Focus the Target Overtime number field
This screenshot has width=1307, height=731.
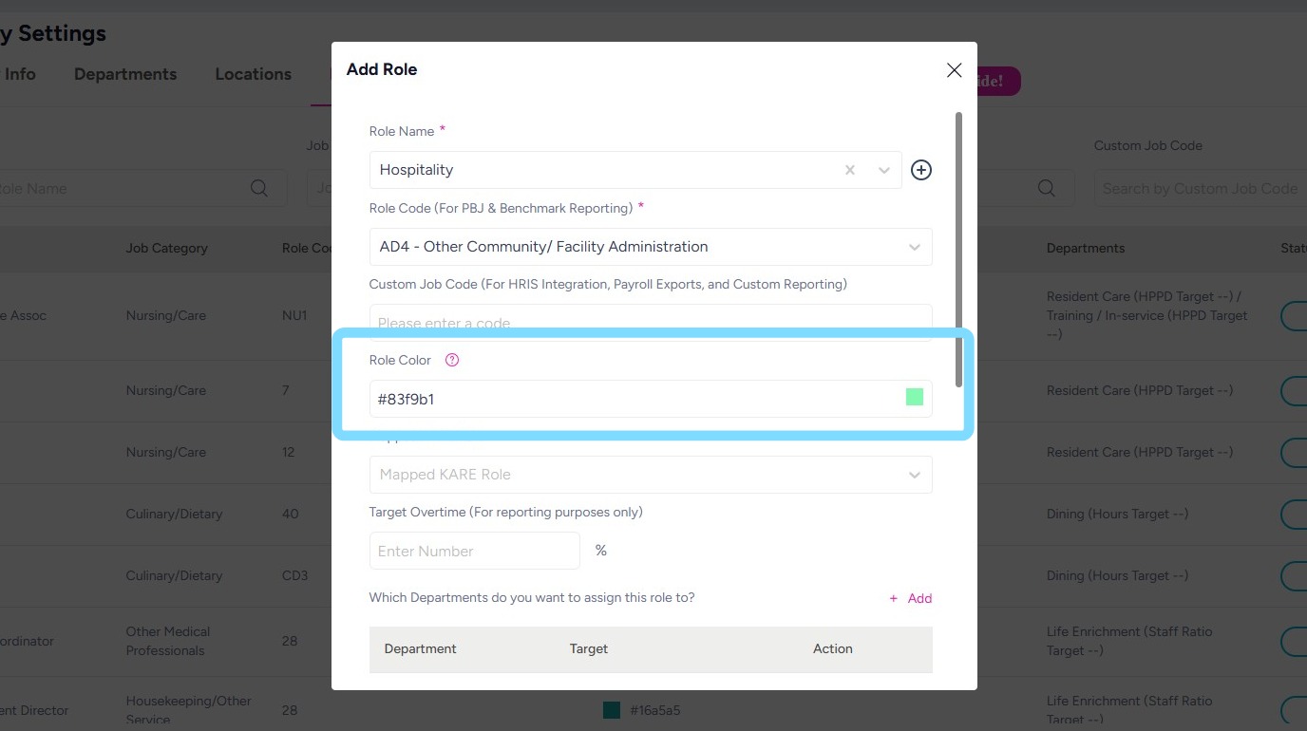[474, 551]
